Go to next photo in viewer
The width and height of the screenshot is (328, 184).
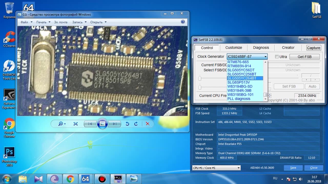click(114, 124)
